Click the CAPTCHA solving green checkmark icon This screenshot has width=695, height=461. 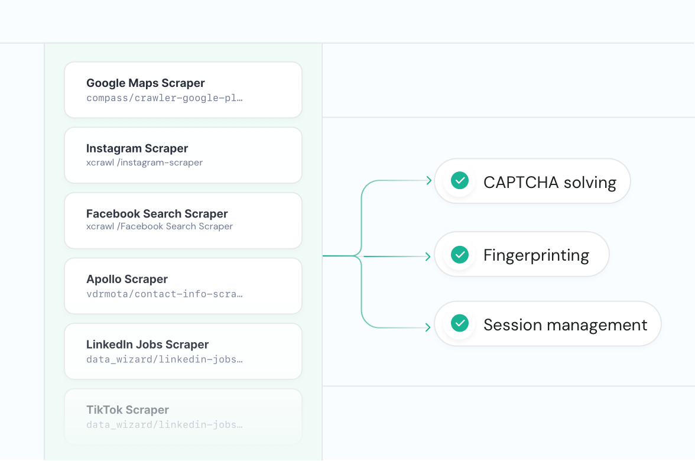[460, 180]
